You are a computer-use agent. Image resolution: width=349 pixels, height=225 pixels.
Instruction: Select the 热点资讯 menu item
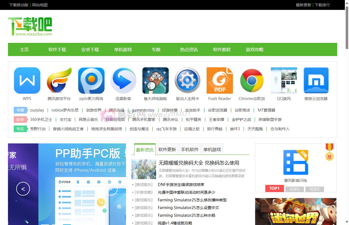click(188, 49)
